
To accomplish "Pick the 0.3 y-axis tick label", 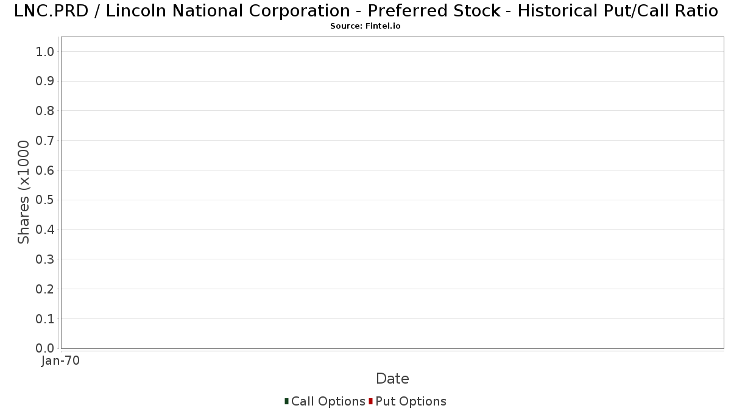I will [46, 259].
